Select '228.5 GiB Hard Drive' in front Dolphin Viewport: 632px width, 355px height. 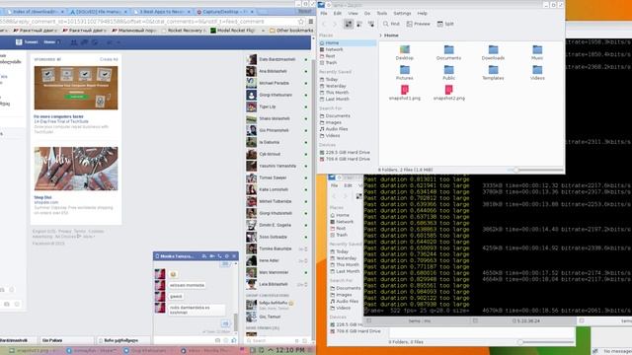[x=345, y=153]
